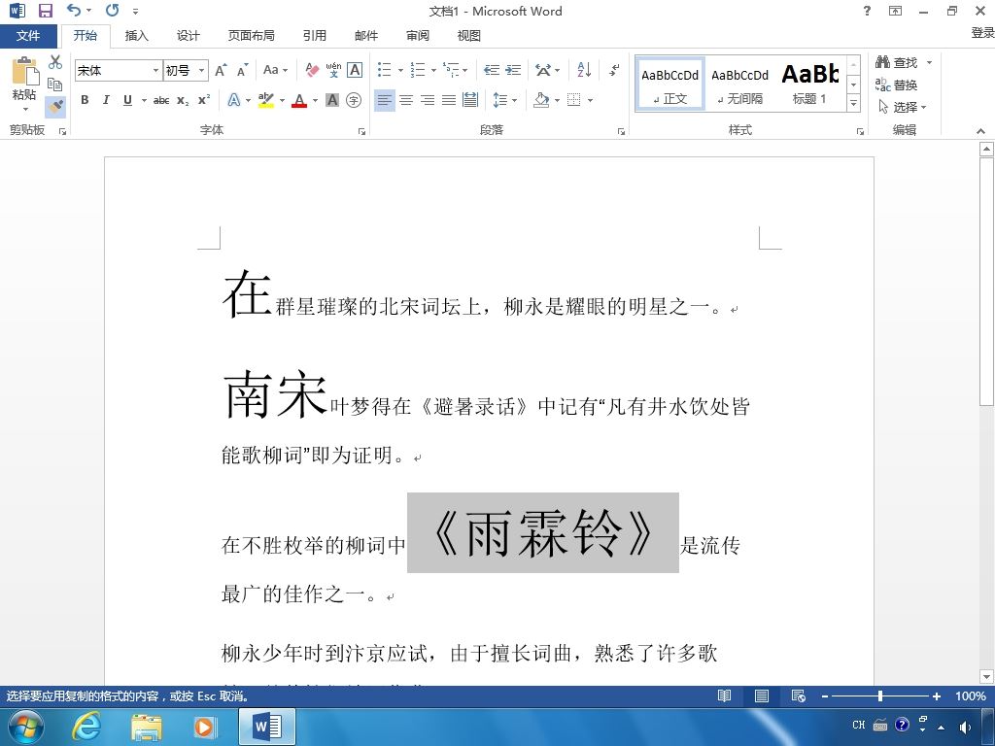Image resolution: width=995 pixels, height=746 pixels.
Task: Center align the paragraph
Action: 406,100
